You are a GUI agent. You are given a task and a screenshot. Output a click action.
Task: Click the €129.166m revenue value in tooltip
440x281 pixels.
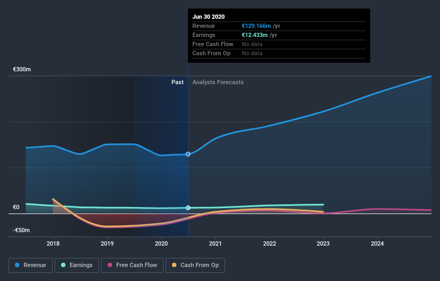click(256, 26)
